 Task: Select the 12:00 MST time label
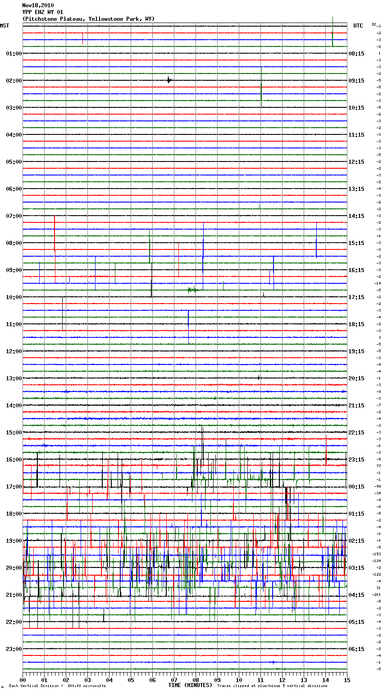coord(14,351)
